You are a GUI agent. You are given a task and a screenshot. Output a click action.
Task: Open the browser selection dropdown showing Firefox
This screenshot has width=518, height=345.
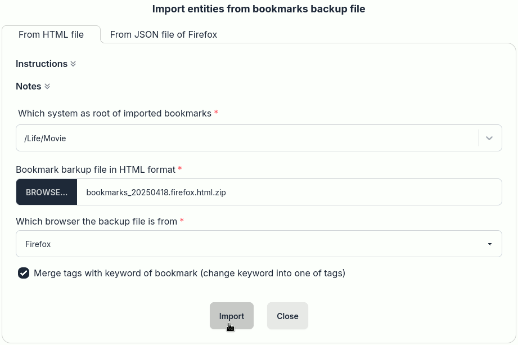pyautogui.click(x=259, y=244)
